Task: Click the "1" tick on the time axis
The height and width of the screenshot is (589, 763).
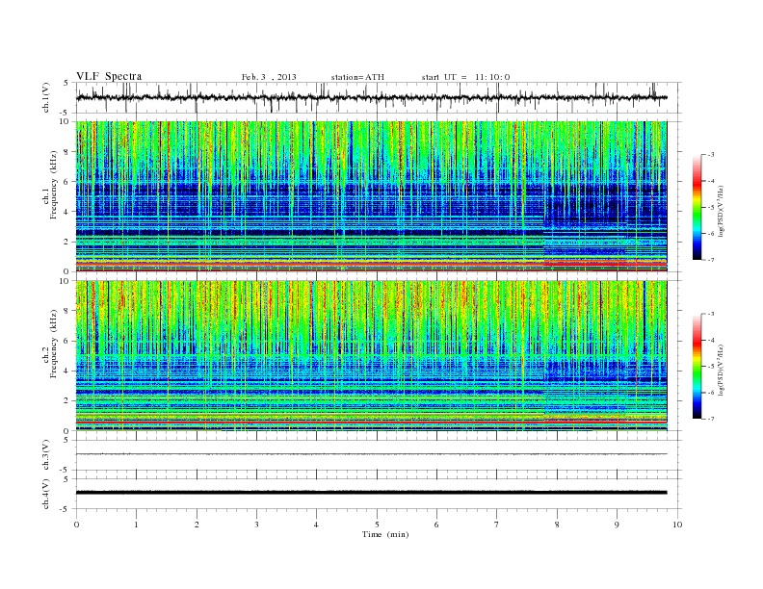Action: tap(136, 525)
